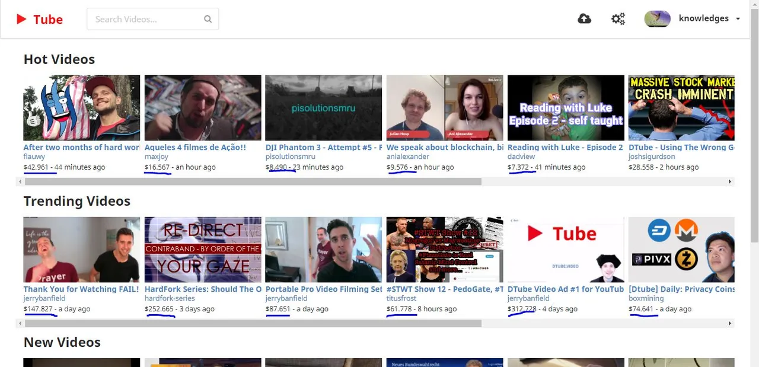Click Hot Videos scrollbar left arrow
This screenshot has width=759, height=367.
tap(20, 181)
